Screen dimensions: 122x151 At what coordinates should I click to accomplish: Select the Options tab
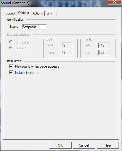tap(23, 13)
